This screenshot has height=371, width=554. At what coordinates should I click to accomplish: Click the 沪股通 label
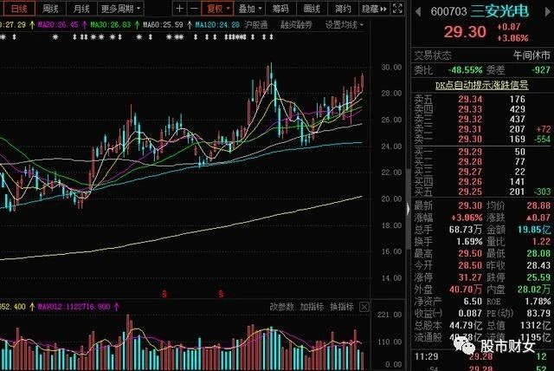(256, 25)
